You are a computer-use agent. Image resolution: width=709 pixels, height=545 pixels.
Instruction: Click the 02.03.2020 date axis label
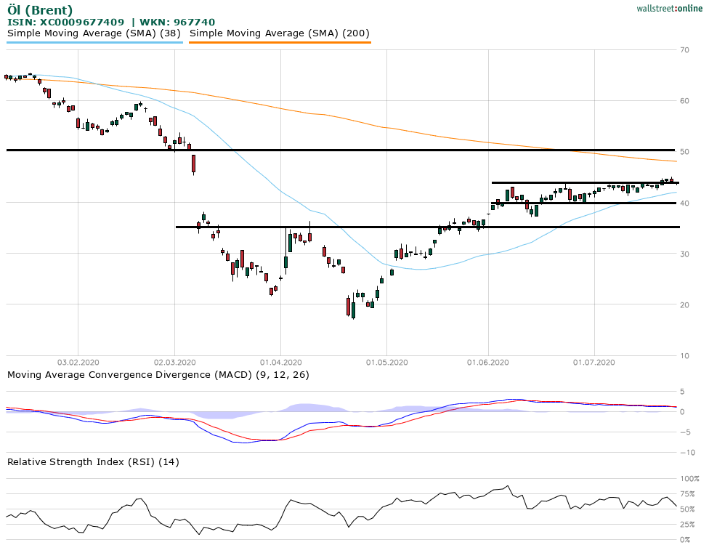click(x=175, y=362)
